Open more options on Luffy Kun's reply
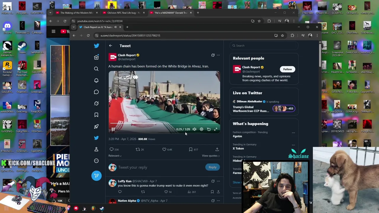 click(x=218, y=181)
